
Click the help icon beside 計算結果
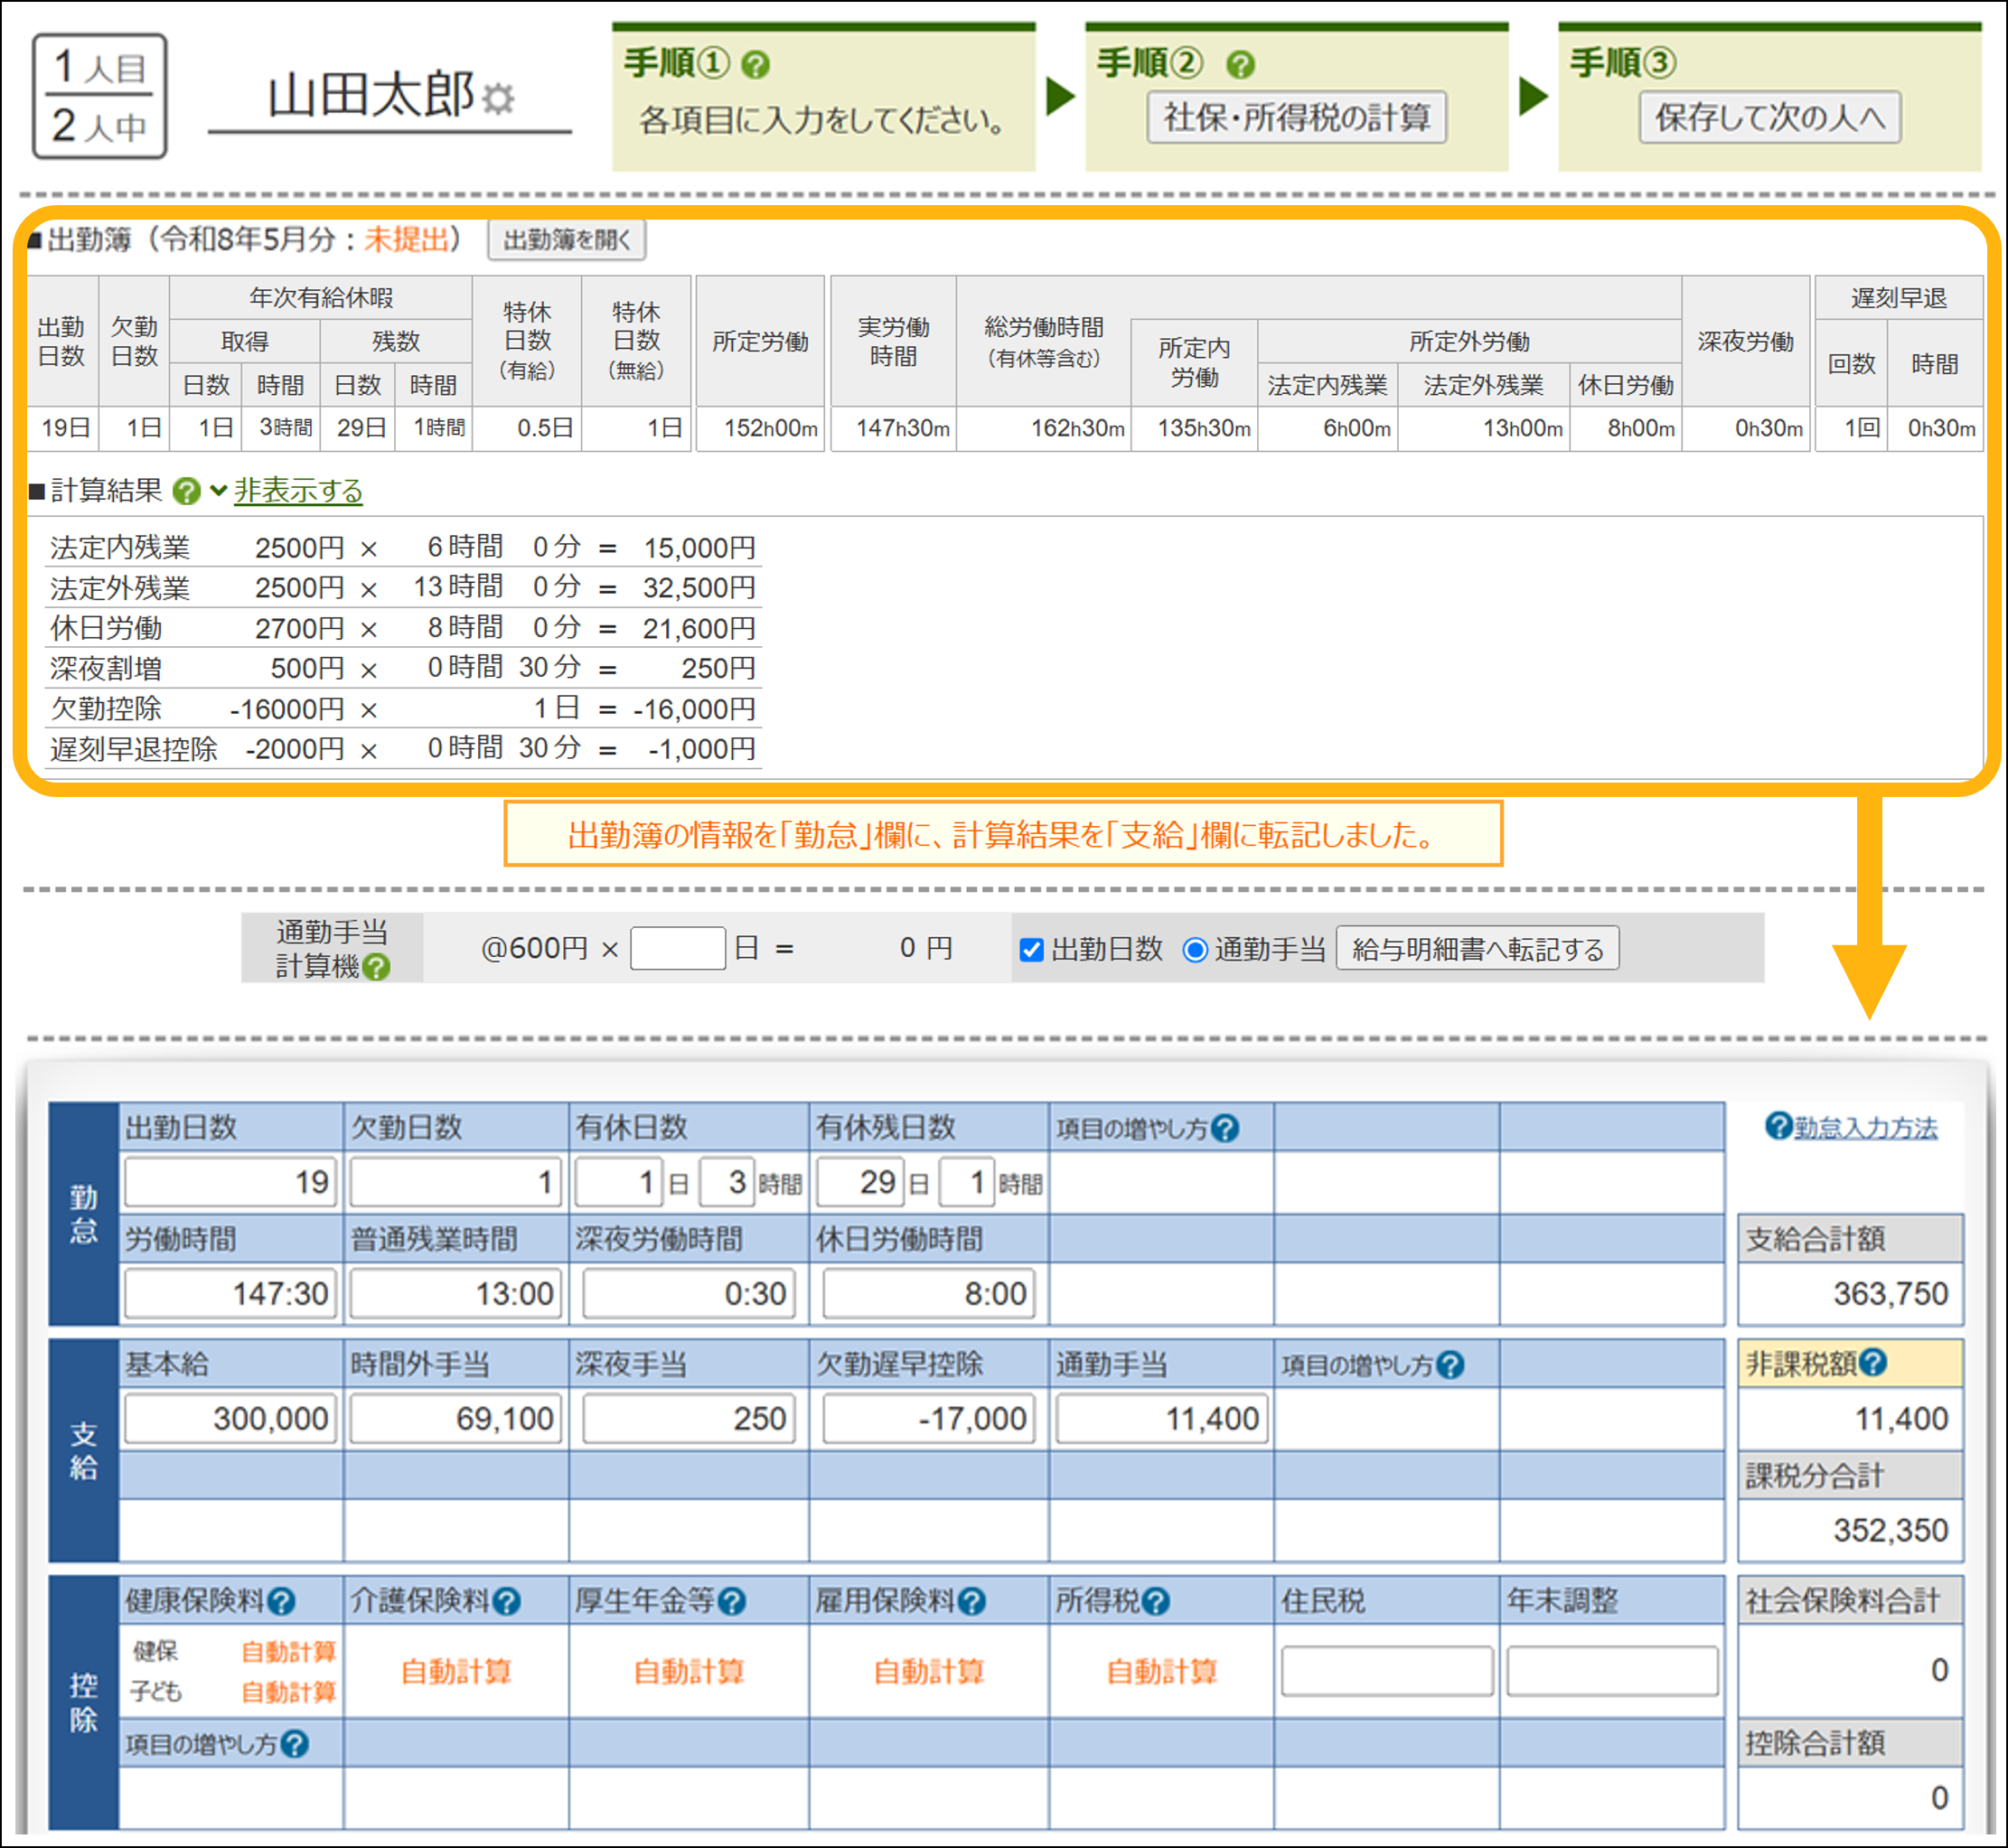pyautogui.click(x=186, y=491)
